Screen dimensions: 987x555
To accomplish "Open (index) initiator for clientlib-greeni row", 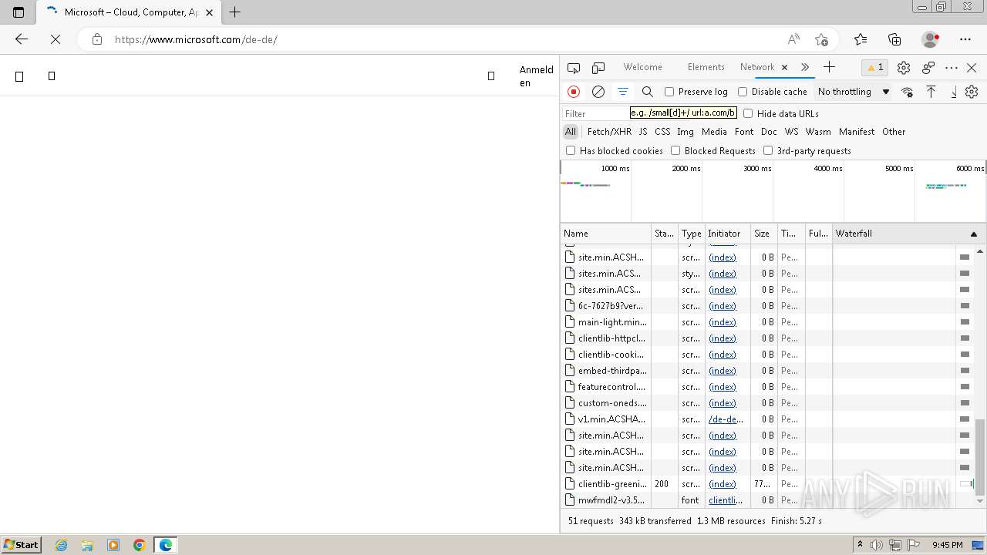I will 723,484.
